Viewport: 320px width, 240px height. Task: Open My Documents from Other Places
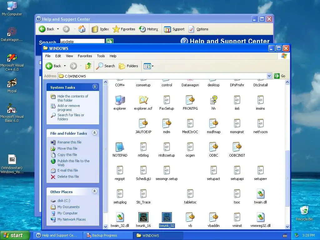(68, 207)
